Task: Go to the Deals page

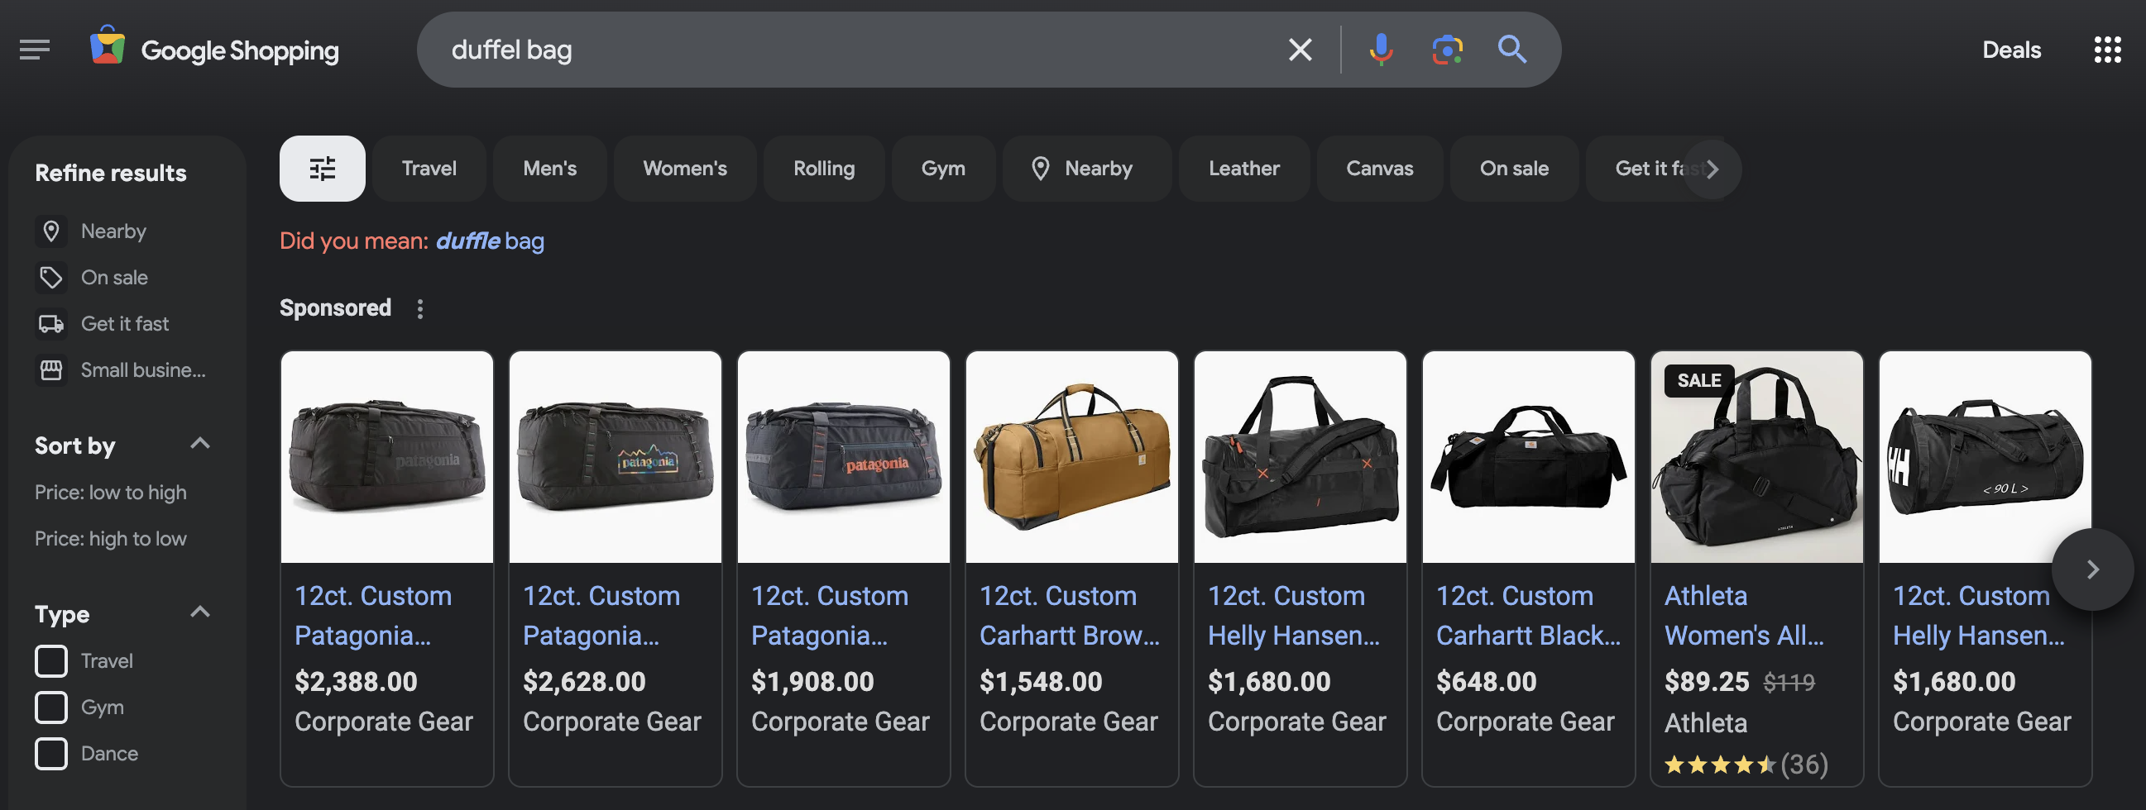Action: pyautogui.click(x=2011, y=49)
